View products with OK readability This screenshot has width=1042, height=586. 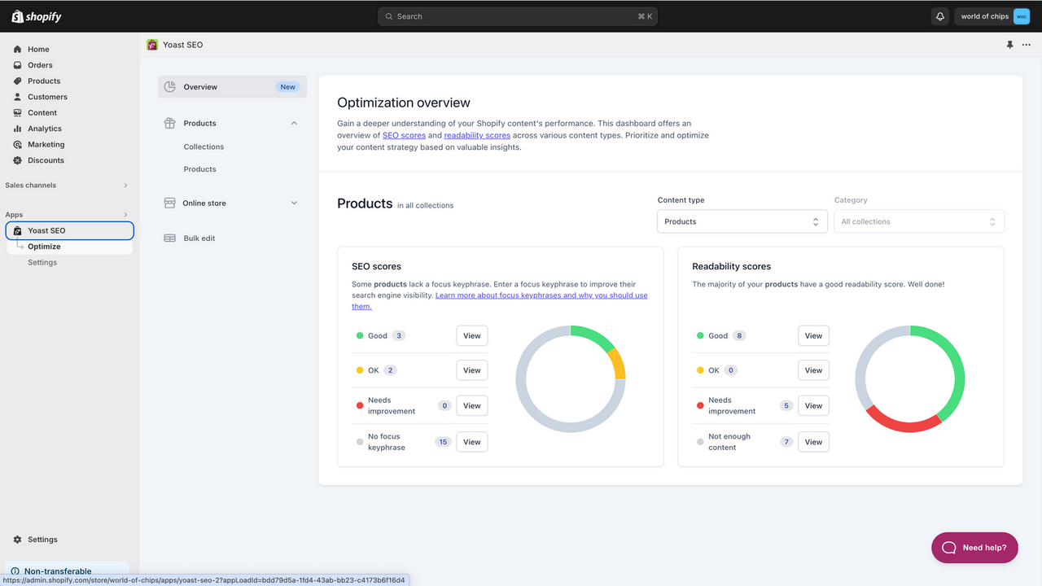pos(813,370)
